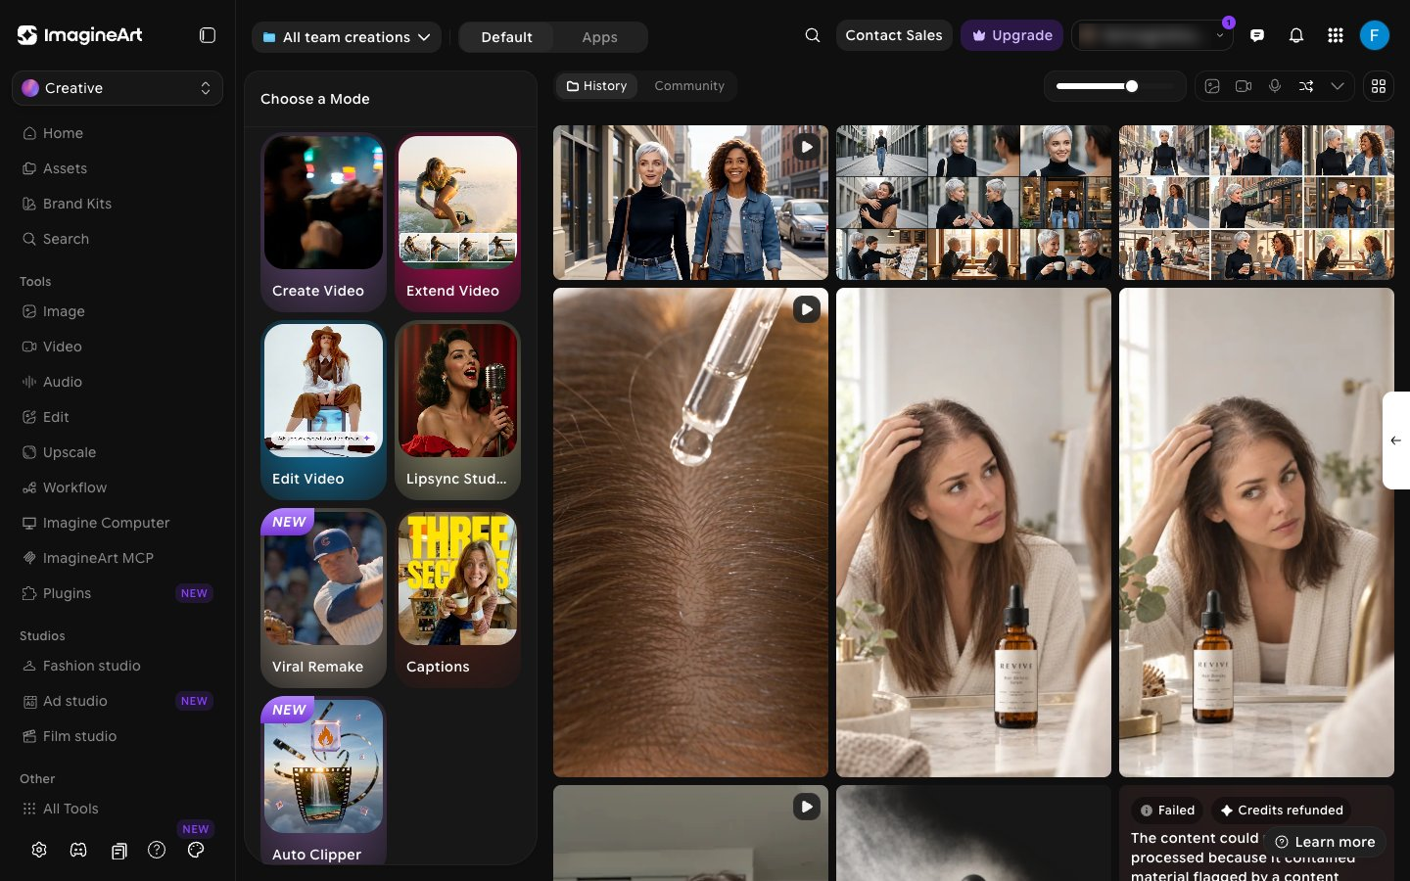Play the two women walking street video
The height and width of the screenshot is (881, 1410).
(807, 147)
